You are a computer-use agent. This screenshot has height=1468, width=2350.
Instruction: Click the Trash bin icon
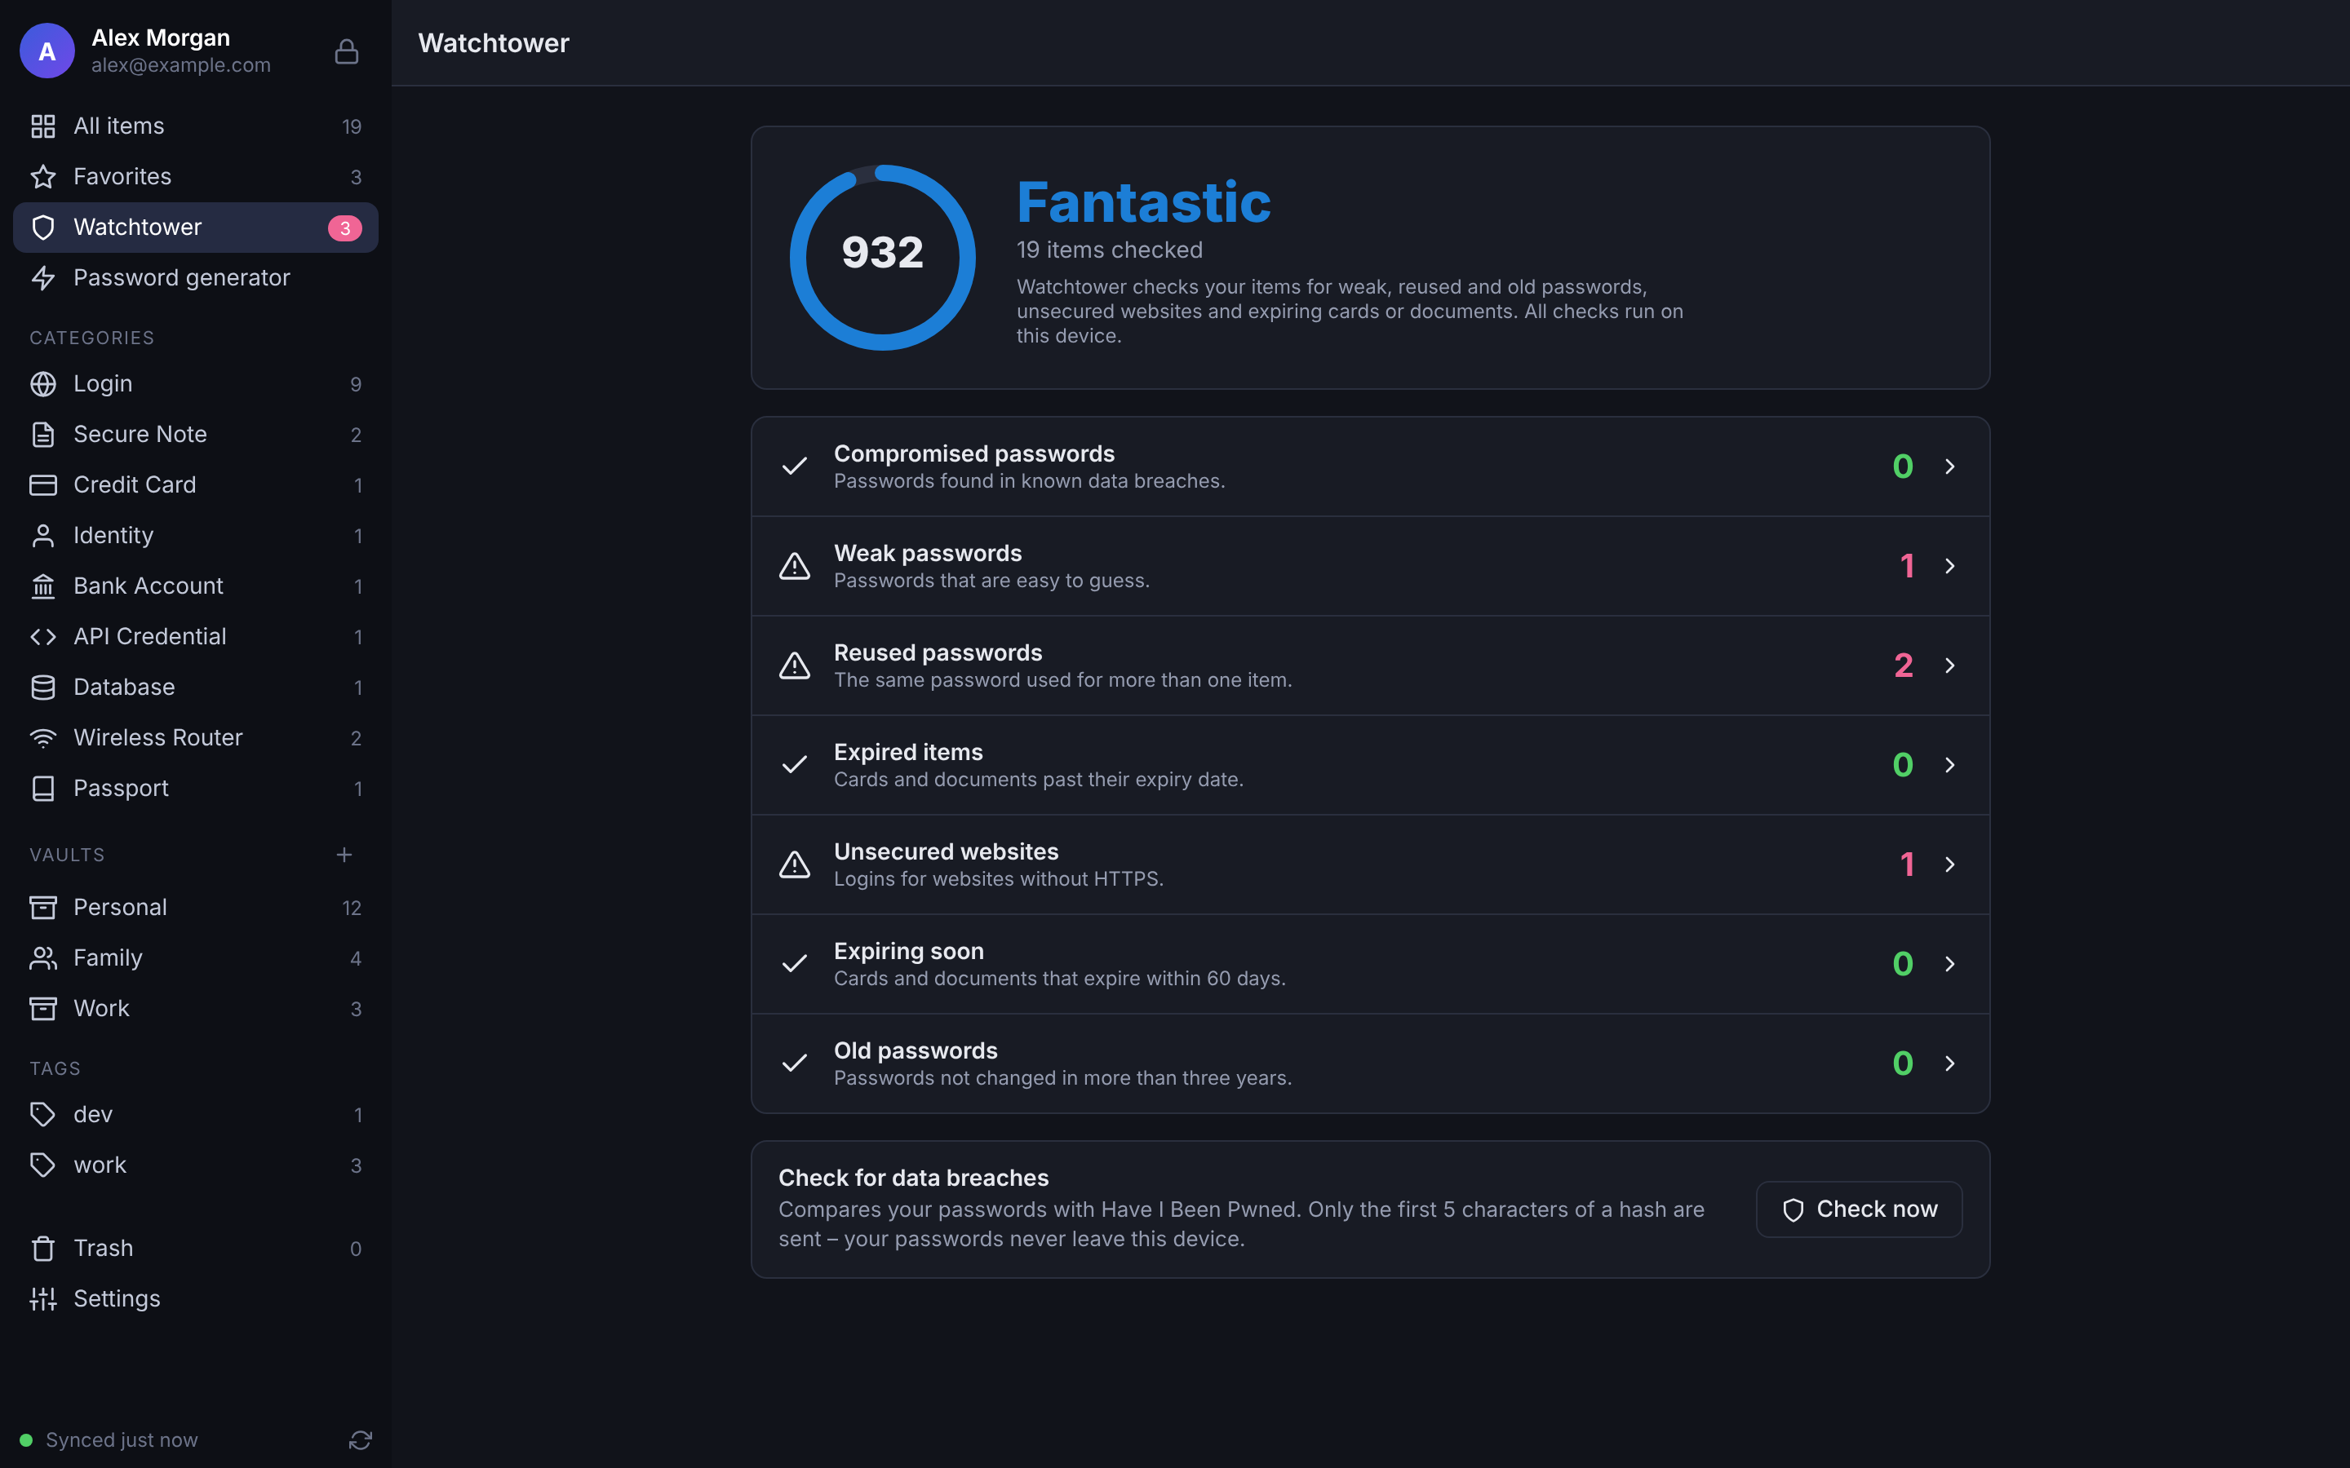pyautogui.click(x=42, y=1248)
